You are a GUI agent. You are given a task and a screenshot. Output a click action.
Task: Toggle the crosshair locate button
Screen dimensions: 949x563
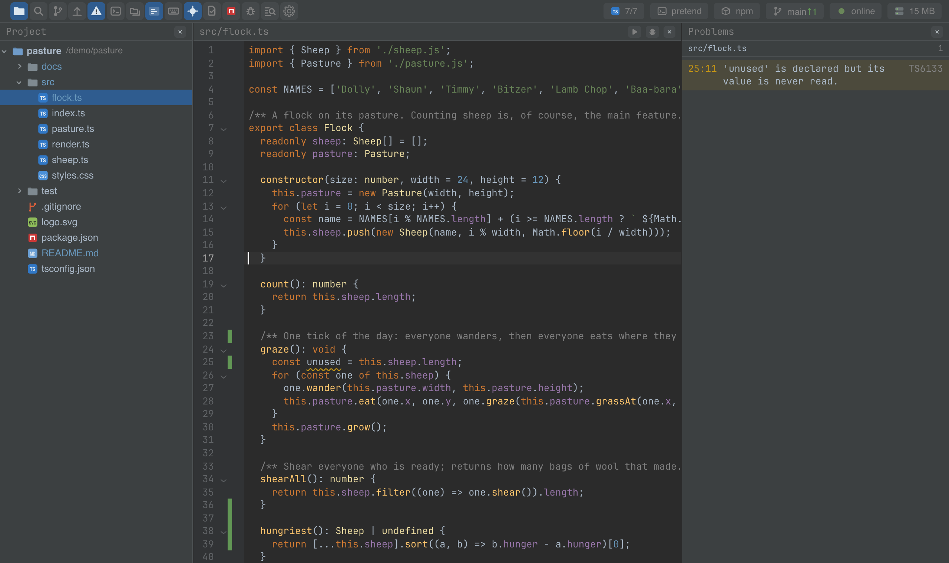pos(193,11)
